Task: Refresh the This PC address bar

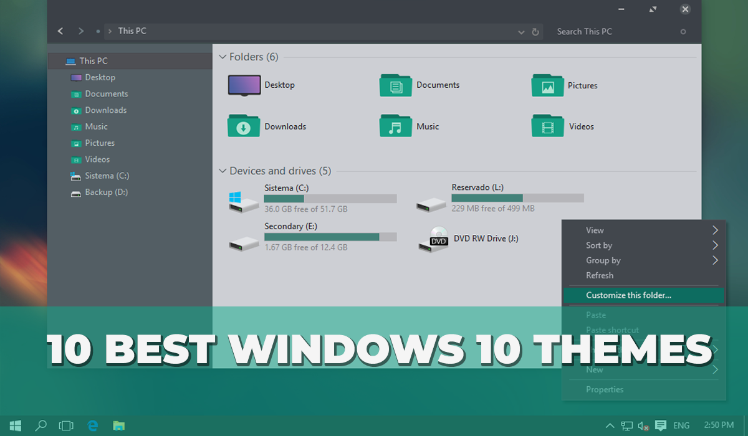Action: click(x=535, y=32)
